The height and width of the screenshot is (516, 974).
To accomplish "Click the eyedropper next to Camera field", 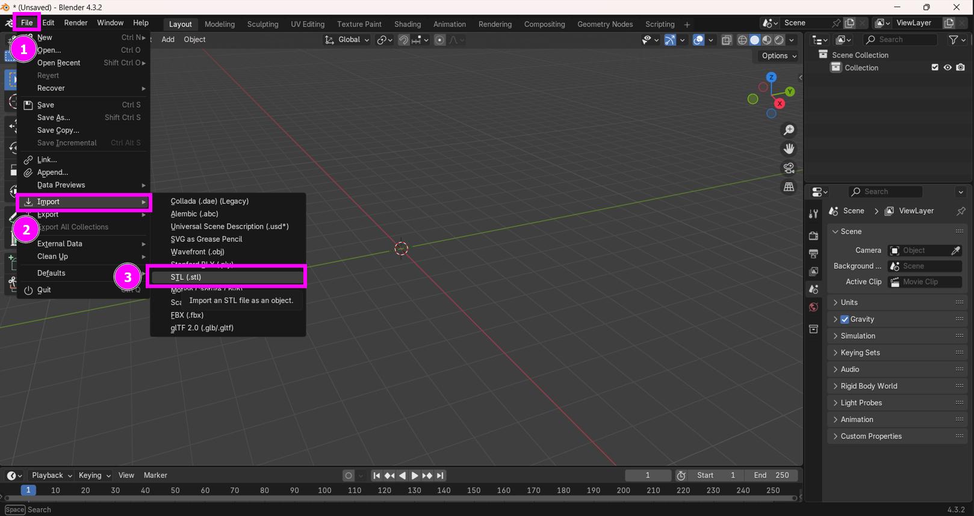I will tap(955, 250).
